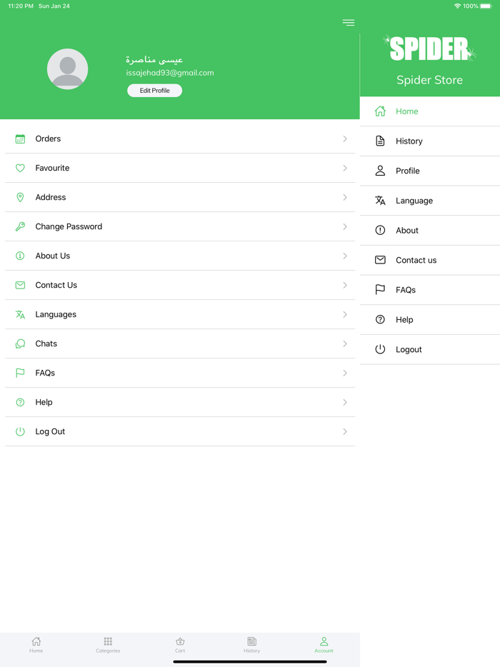Switch to the Home bottom tab
Screen dimensions: 500x667
36,645
